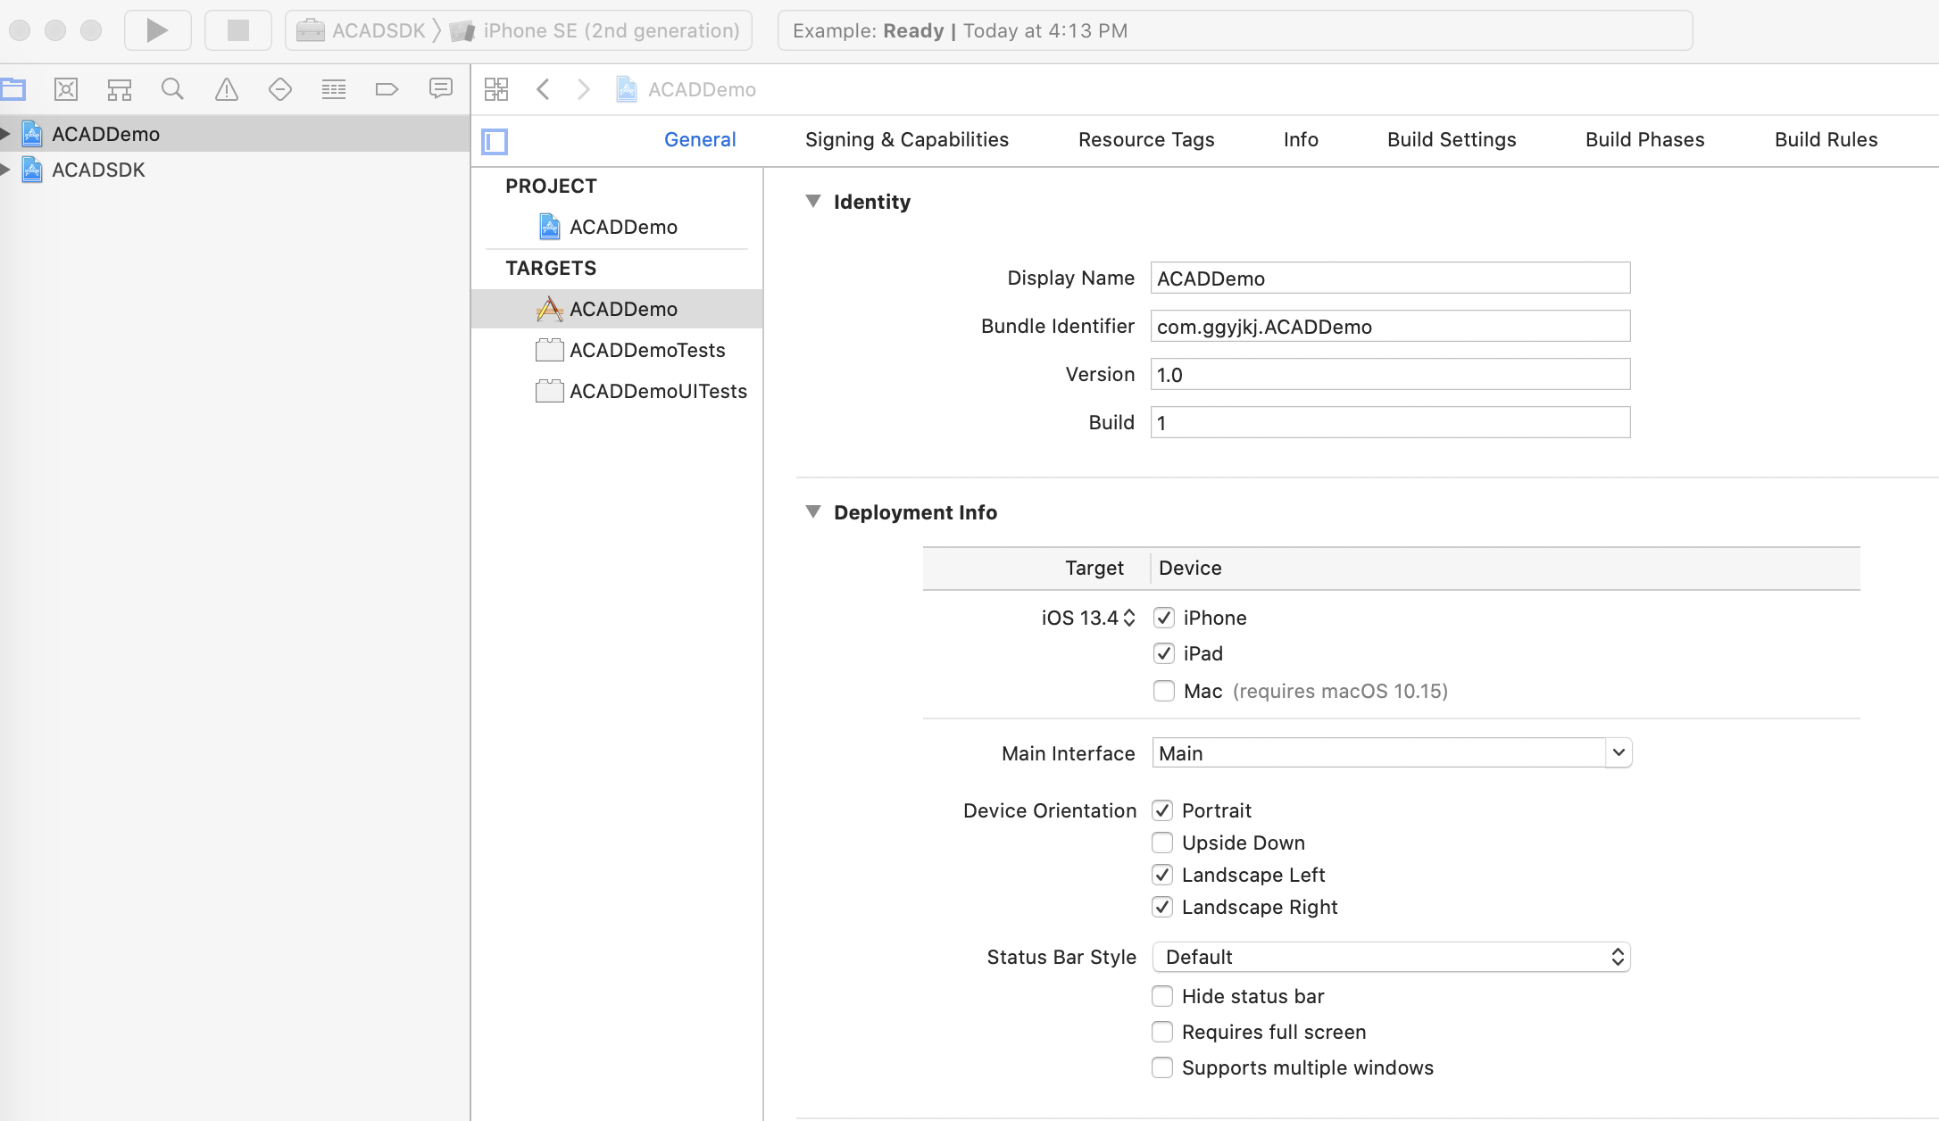Image resolution: width=1939 pixels, height=1121 pixels.
Task: Click the Main Interface text field
Action: click(1379, 753)
